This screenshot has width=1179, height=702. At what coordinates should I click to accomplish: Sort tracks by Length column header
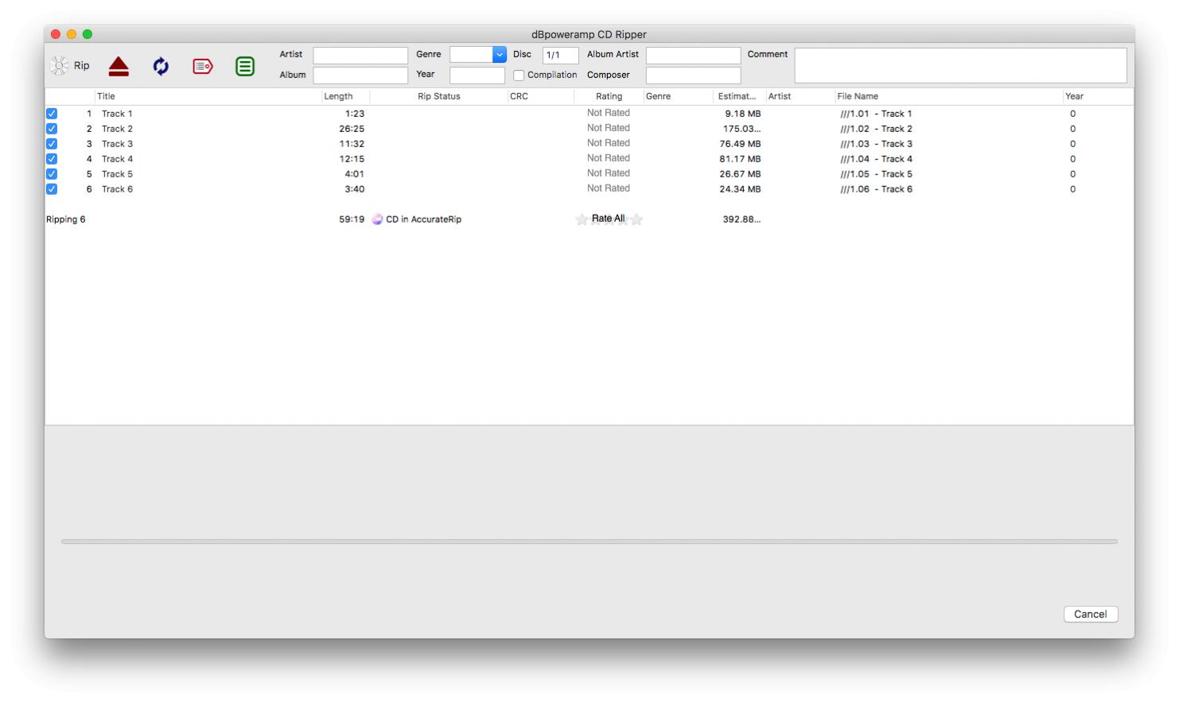pos(338,96)
